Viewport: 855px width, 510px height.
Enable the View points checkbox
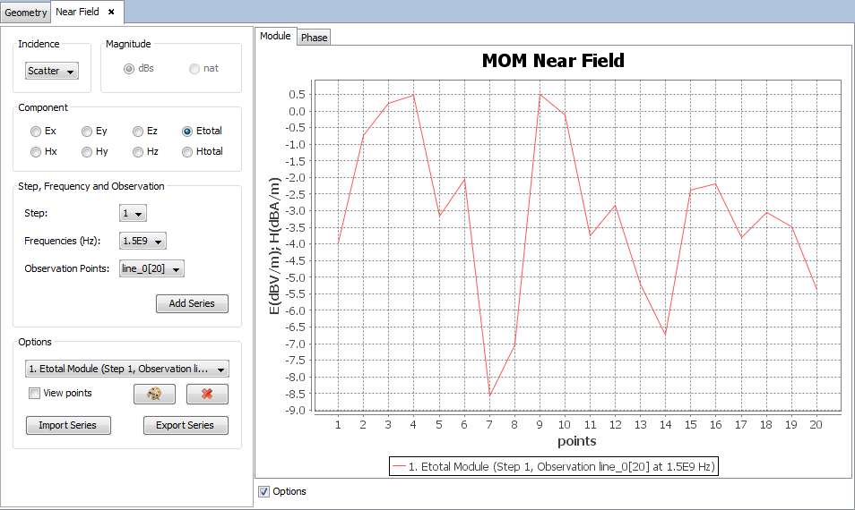pyautogui.click(x=35, y=393)
